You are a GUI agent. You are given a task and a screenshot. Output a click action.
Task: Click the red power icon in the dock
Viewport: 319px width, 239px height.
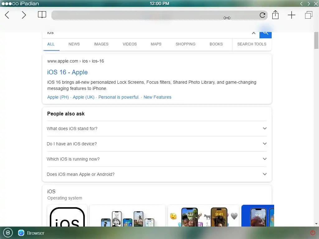coord(312,232)
